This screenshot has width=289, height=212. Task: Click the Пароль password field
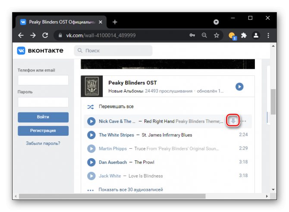tap(43, 102)
